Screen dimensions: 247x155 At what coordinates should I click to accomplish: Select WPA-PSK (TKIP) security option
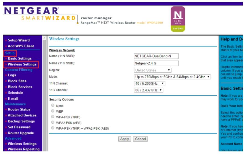53,117
